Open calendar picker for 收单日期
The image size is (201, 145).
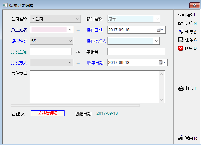click(x=161, y=62)
